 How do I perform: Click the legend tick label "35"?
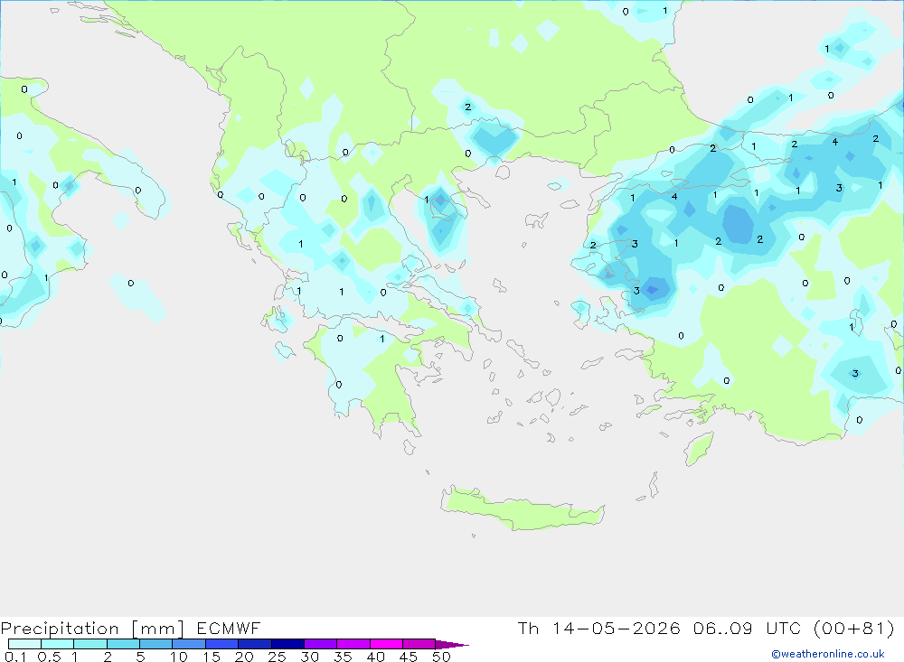(343, 657)
